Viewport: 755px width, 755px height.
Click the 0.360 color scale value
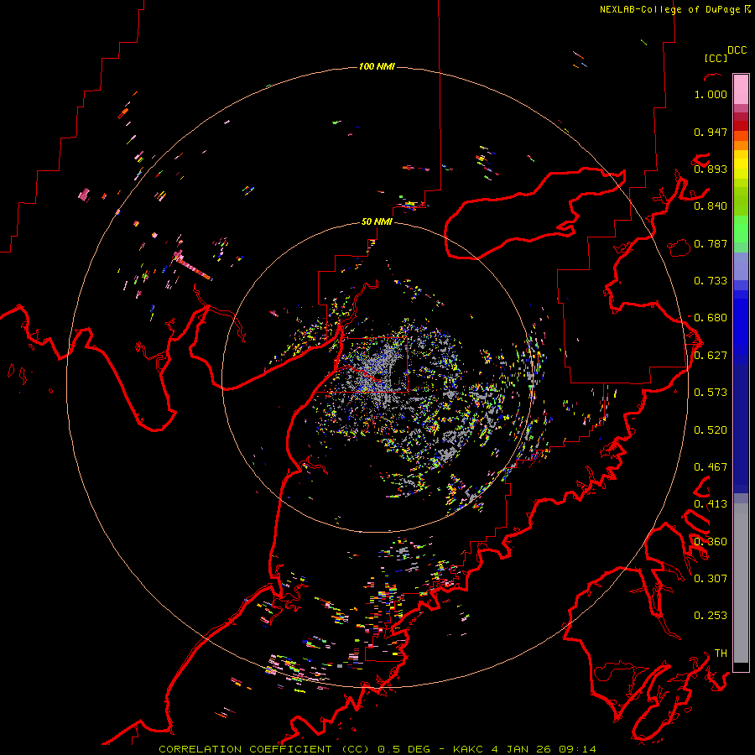[711, 542]
